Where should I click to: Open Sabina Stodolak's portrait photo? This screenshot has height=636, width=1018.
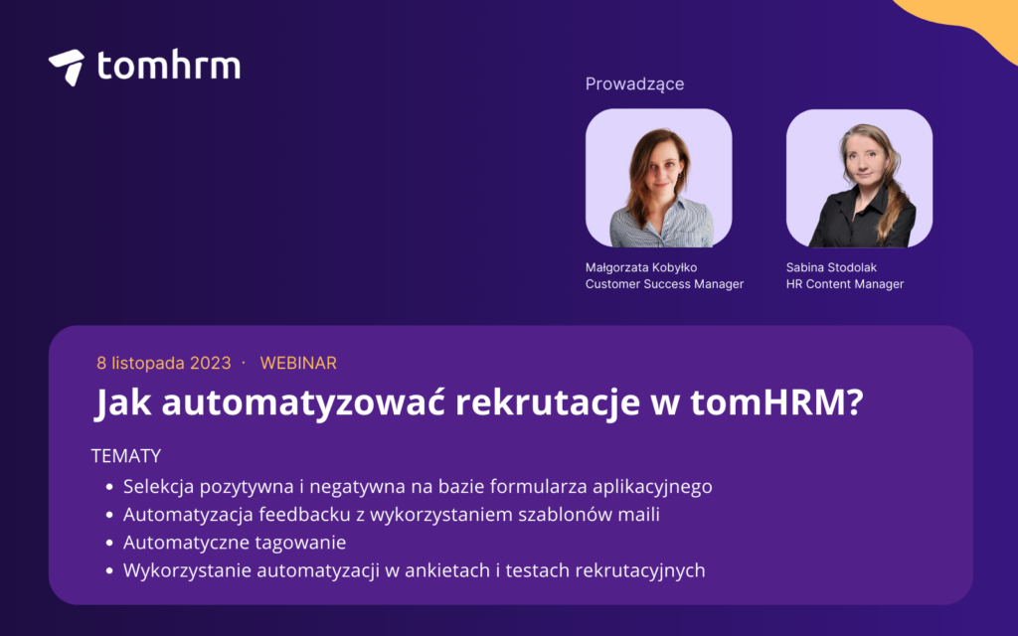pyautogui.click(x=859, y=178)
